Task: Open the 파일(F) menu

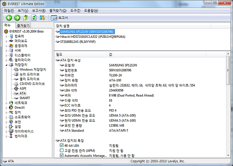Action: 9,11
